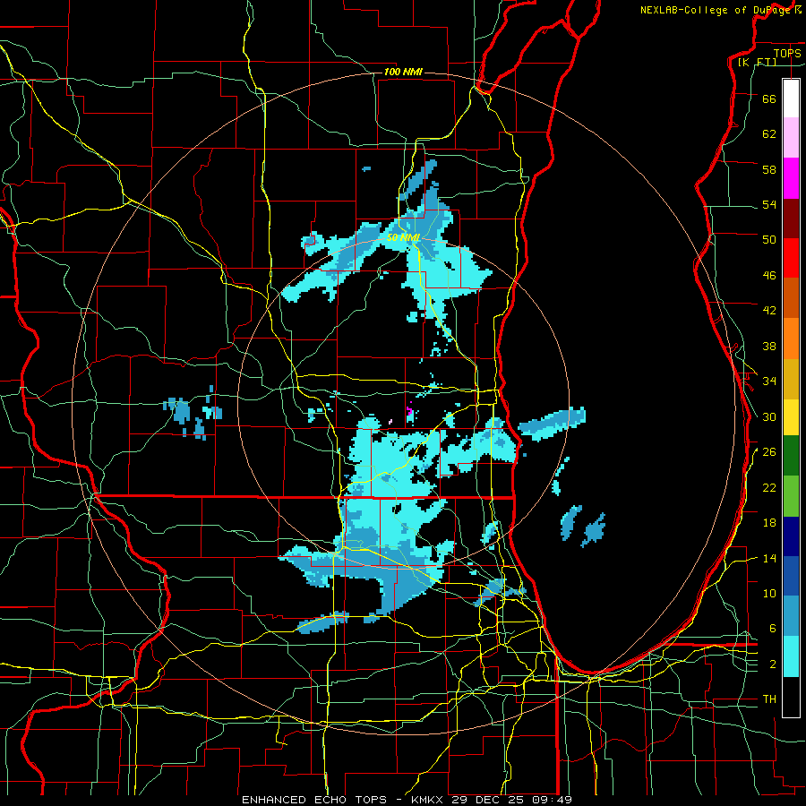Select the bright red legend swatch
This screenshot has width=806, height=806.
pyautogui.click(x=791, y=258)
